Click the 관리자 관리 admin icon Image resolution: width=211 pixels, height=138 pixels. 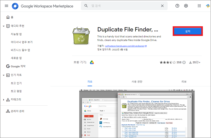[8, 111]
